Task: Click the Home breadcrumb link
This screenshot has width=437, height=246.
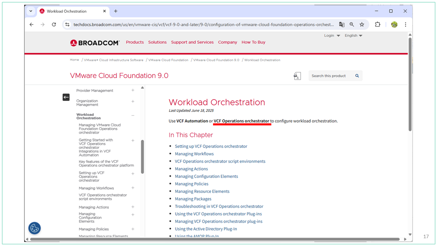Action: (x=74, y=60)
